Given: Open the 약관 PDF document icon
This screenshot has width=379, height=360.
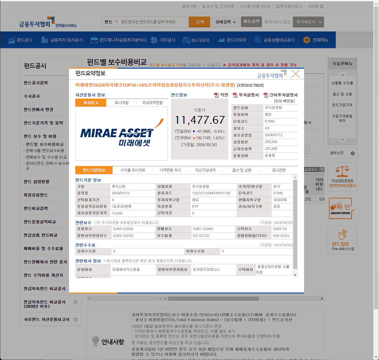Looking at the screenshot, I should point(216,95).
